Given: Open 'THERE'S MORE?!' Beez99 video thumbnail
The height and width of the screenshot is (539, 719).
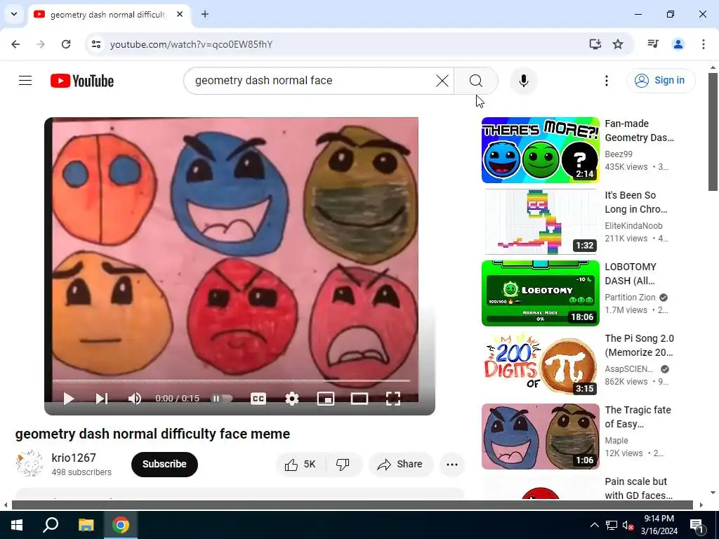Looking at the screenshot, I should point(540,150).
